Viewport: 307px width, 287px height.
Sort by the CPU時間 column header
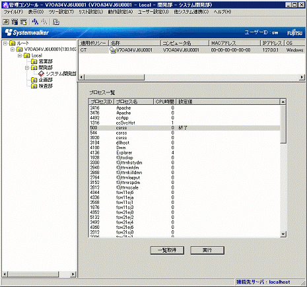164,102
